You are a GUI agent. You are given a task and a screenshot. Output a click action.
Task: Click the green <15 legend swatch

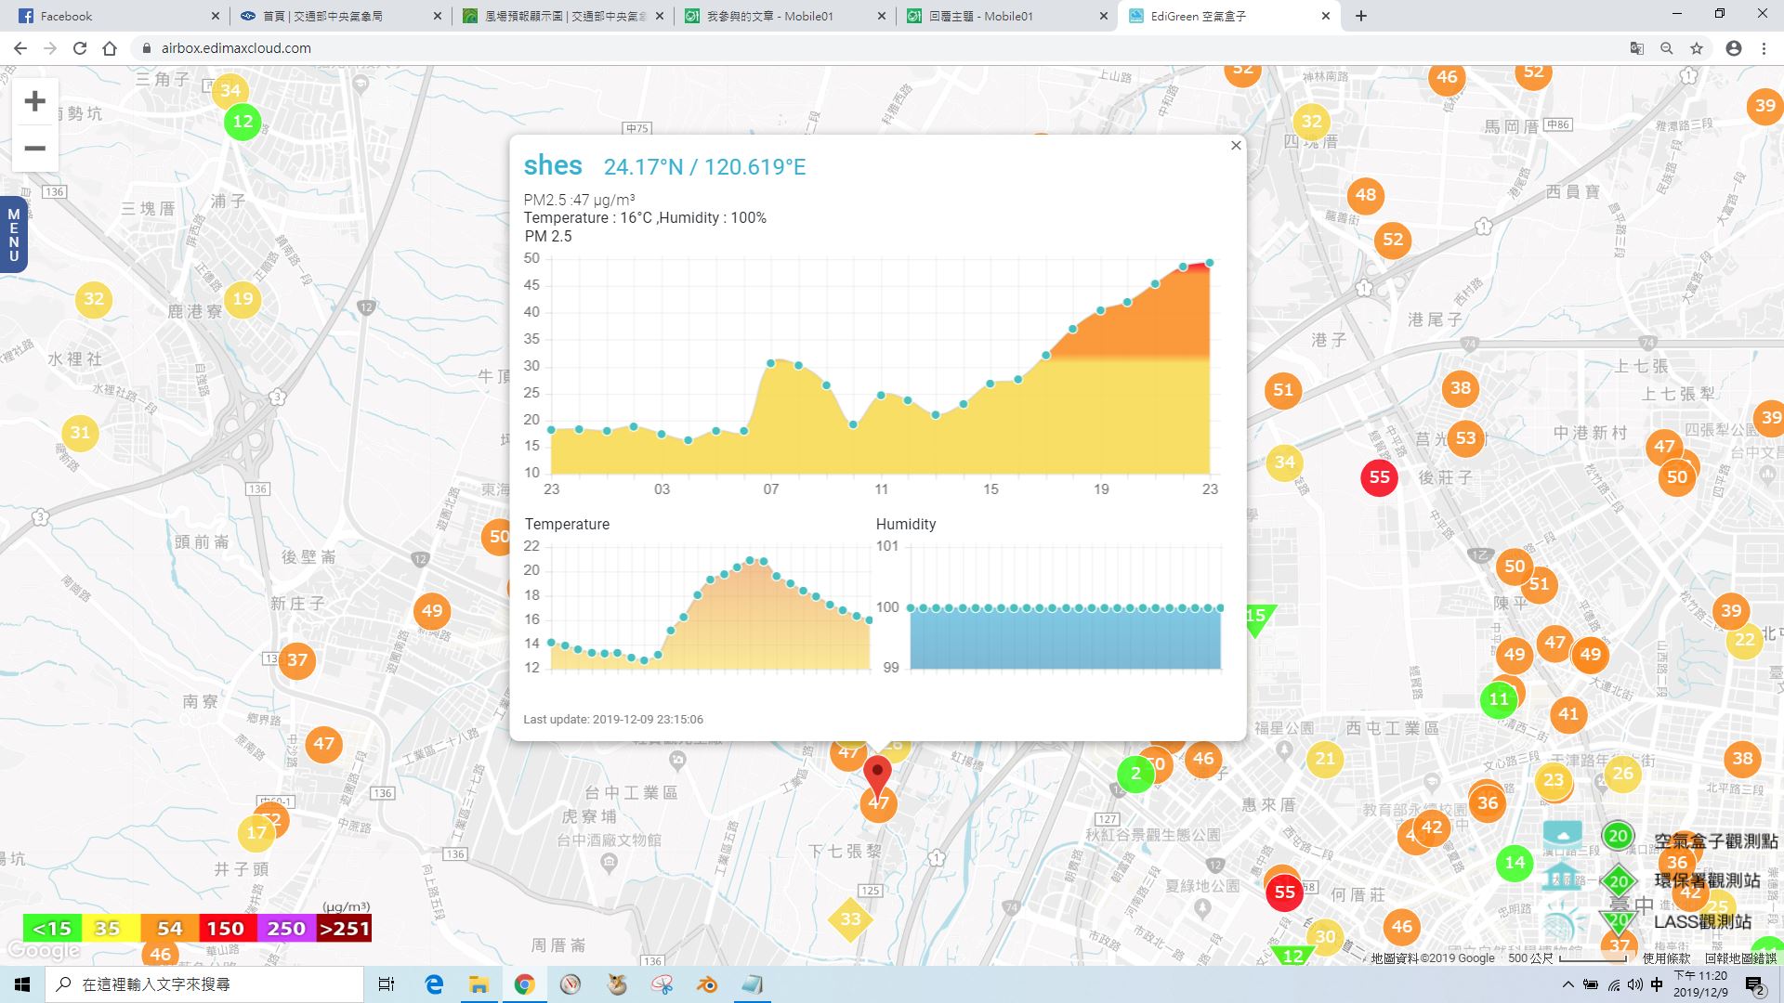[52, 929]
